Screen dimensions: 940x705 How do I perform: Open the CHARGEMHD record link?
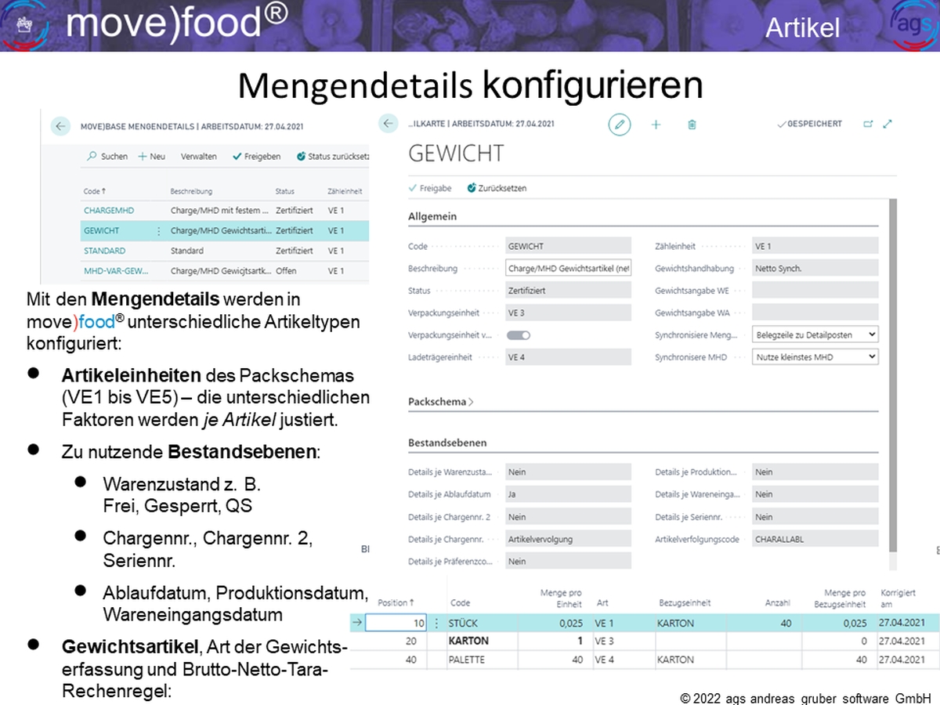pos(109,211)
